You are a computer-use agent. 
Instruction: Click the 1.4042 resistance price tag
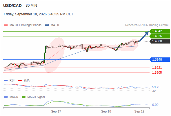click(160, 31)
